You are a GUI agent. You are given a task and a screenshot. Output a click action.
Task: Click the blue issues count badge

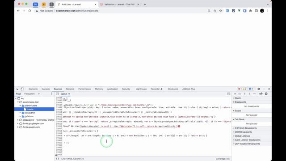pyautogui.click(x=251, y=89)
